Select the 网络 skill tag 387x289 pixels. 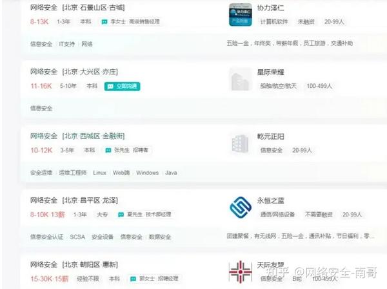87,45
